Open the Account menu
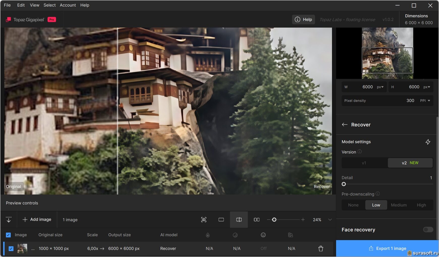 coord(68,5)
